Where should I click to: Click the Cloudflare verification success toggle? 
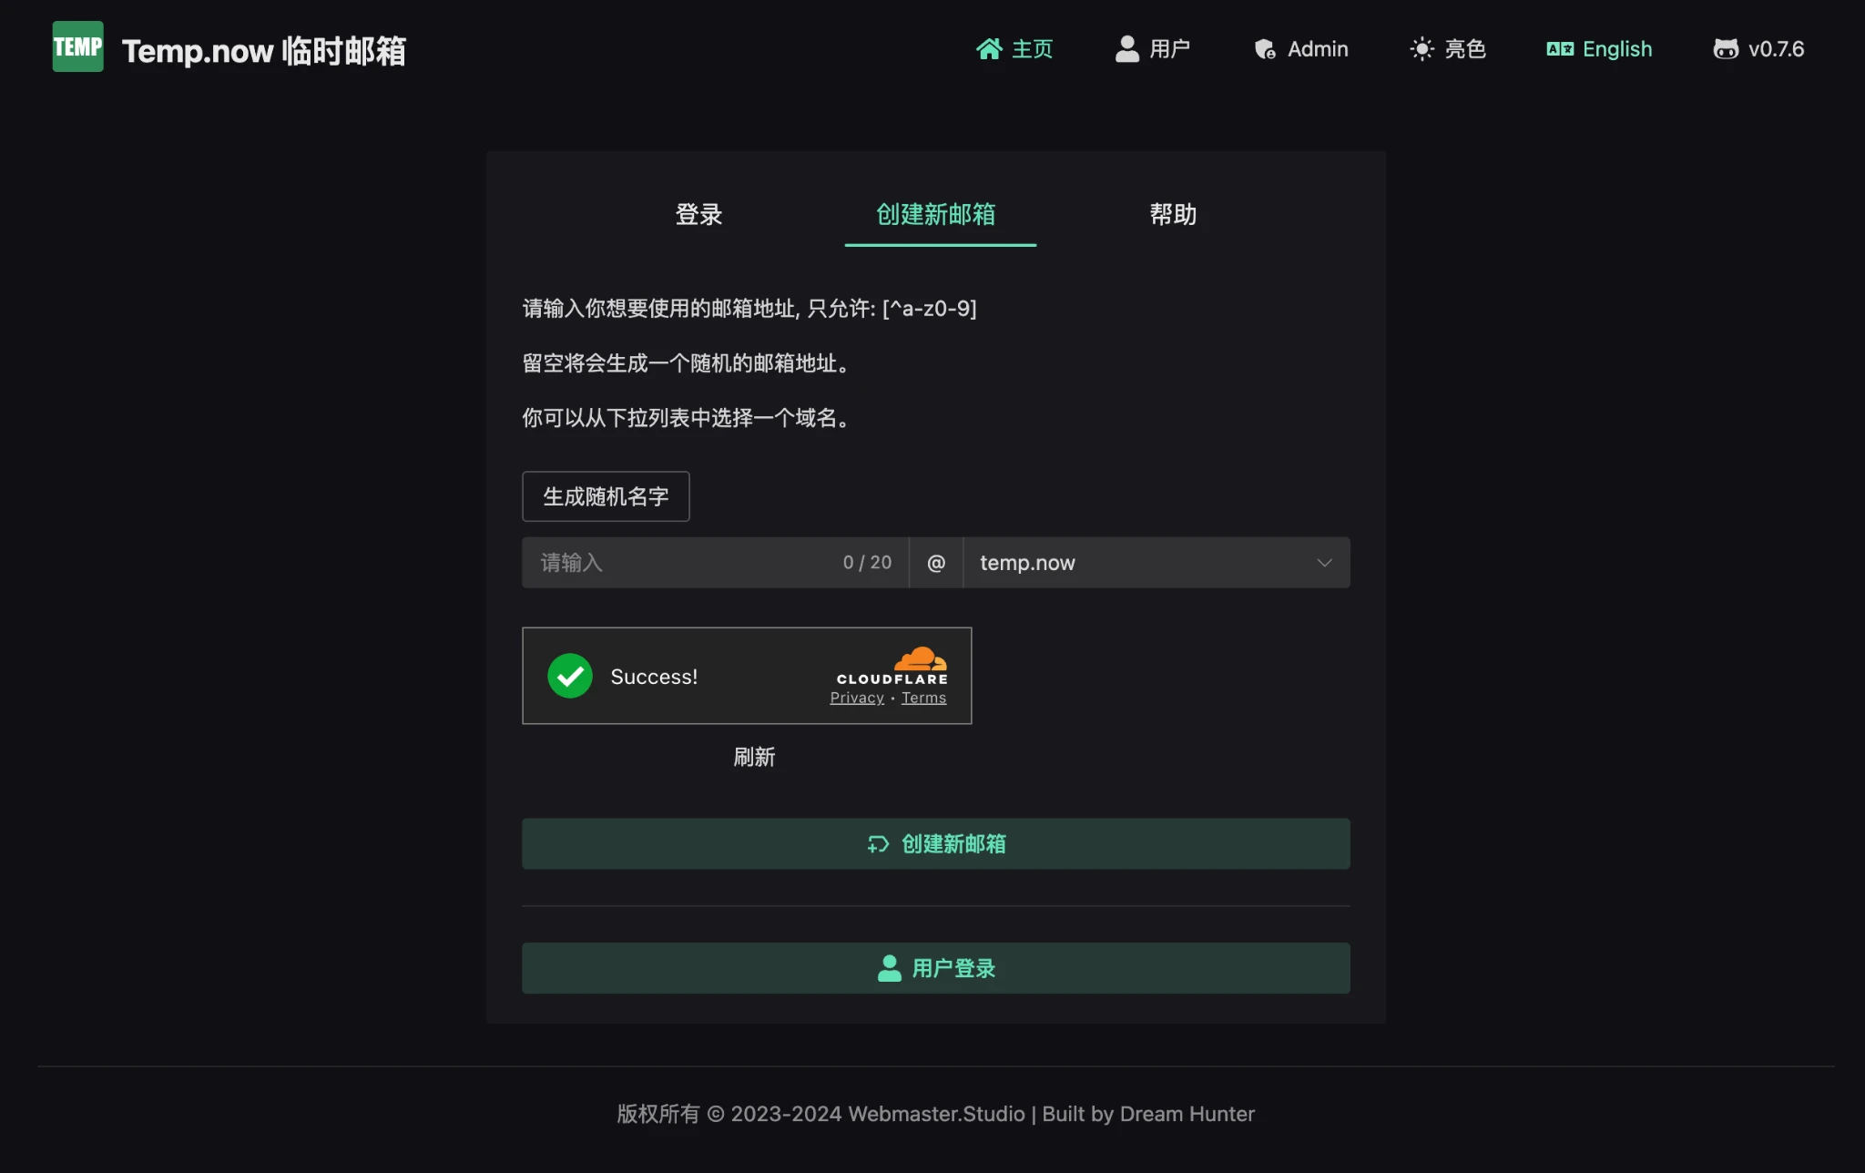point(569,676)
